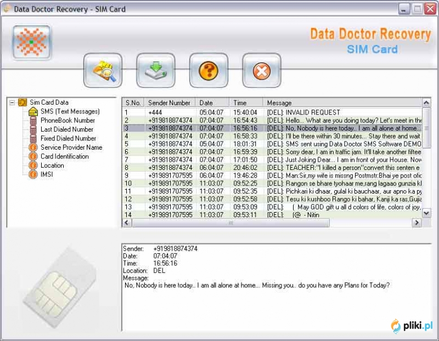Image resolution: width=439 pixels, height=341 pixels.
Task: Select row starting 'TEACHER: I killed a person'
Action: (x=272, y=168)
